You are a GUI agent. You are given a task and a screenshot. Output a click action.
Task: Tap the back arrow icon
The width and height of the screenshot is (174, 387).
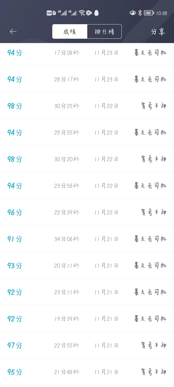[x=13, y=31]
